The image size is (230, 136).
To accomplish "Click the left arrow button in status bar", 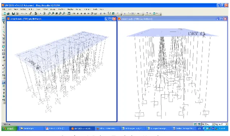I will pyautogui.click(x=195, y=124).
